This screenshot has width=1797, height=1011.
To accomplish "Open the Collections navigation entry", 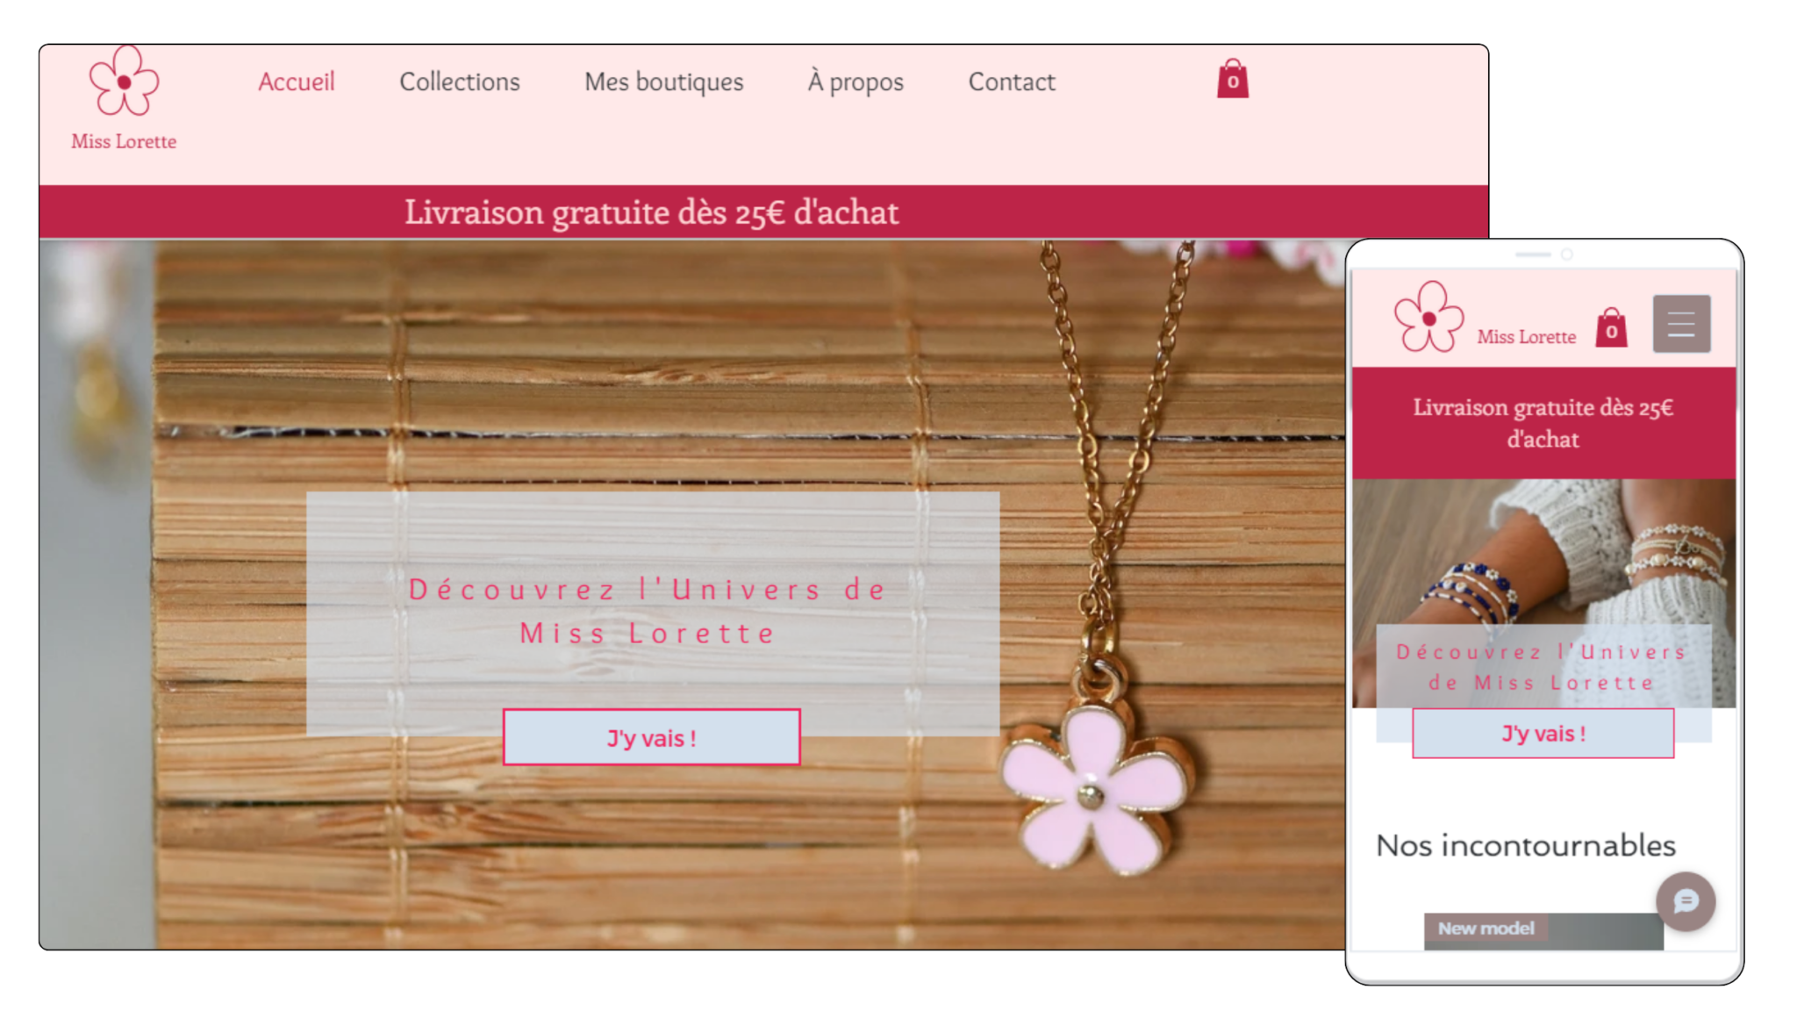I will [459, 82].
